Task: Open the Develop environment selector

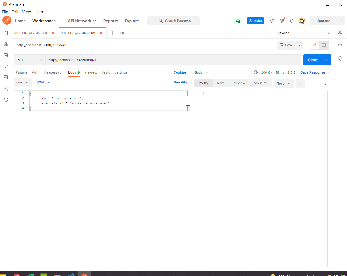Action: tap(303, 33)
